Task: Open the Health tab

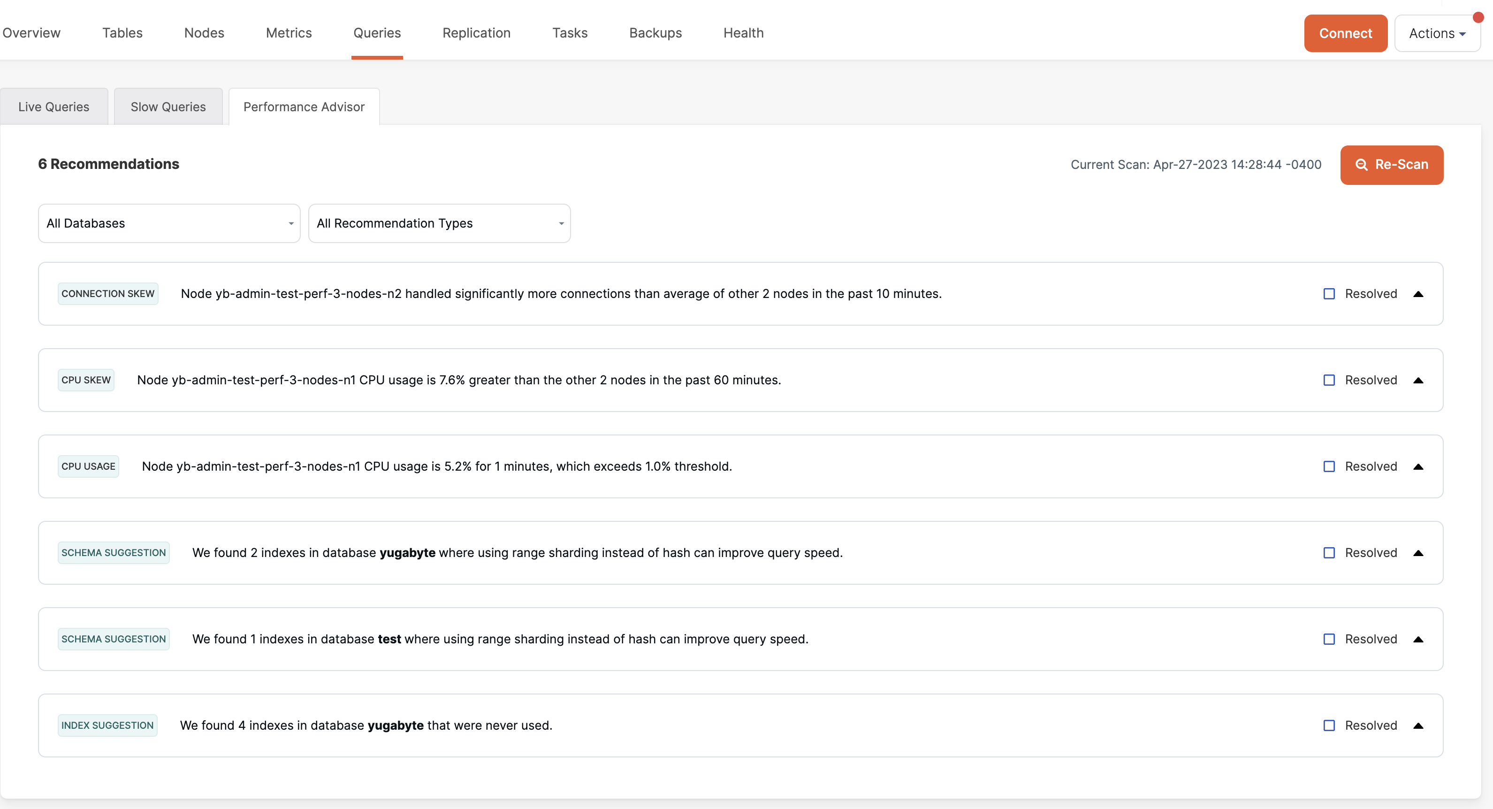Action: tap(743, 33)
